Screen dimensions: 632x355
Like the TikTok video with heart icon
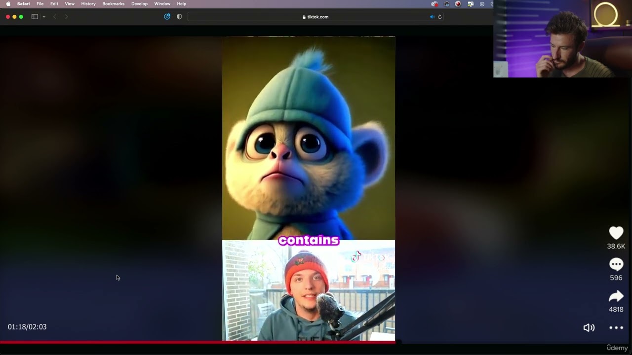pos(616,233)
